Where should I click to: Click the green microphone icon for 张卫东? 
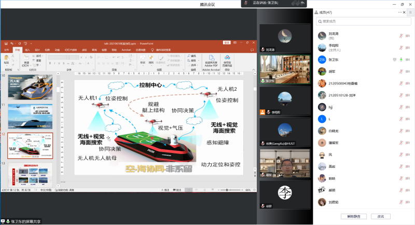[x=400, y=59]
